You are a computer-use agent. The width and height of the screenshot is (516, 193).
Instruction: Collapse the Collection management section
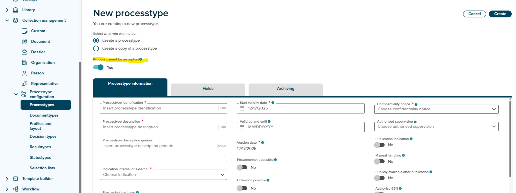click(x=7, y=20)
